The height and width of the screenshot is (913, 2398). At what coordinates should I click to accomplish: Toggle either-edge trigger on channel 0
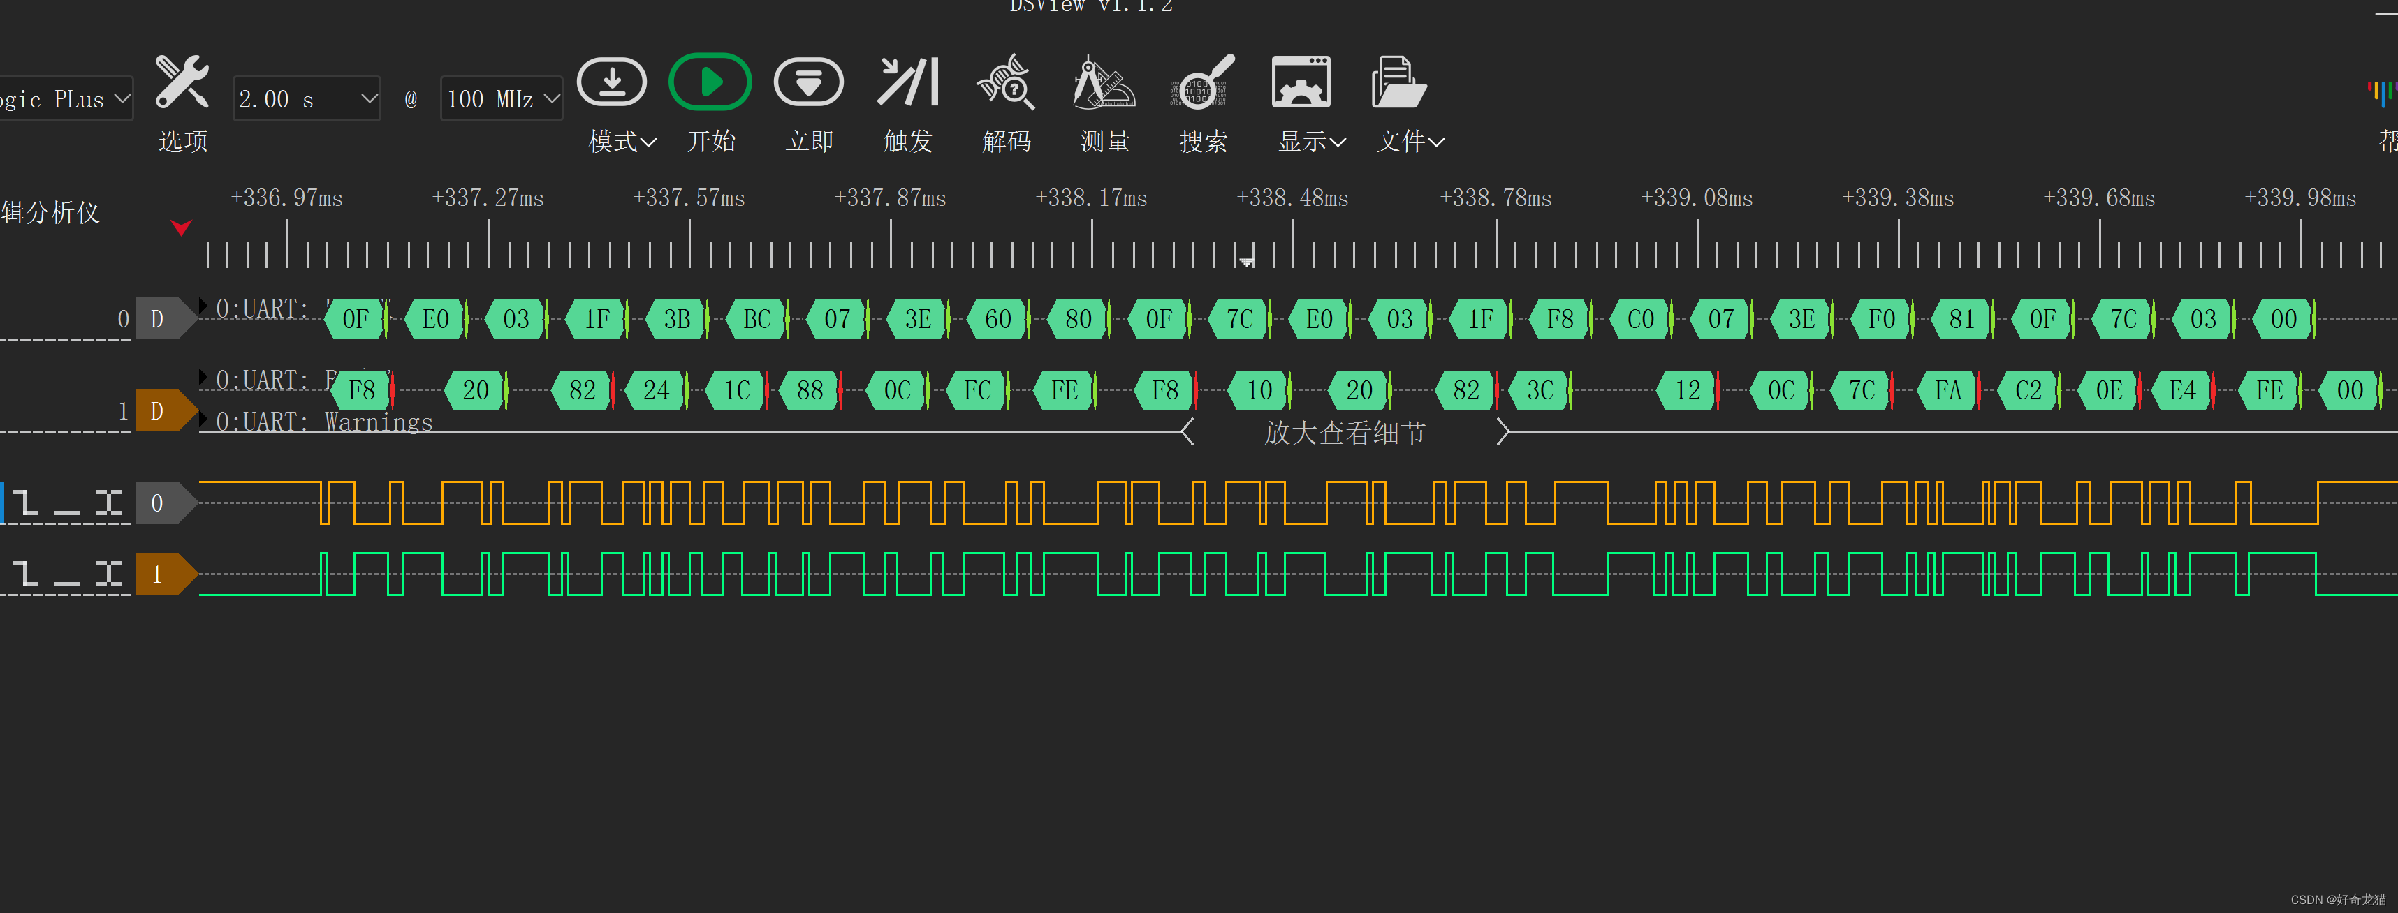tap(109, 503)
